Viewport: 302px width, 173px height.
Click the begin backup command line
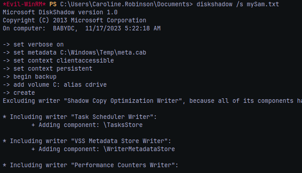[30, 77]
